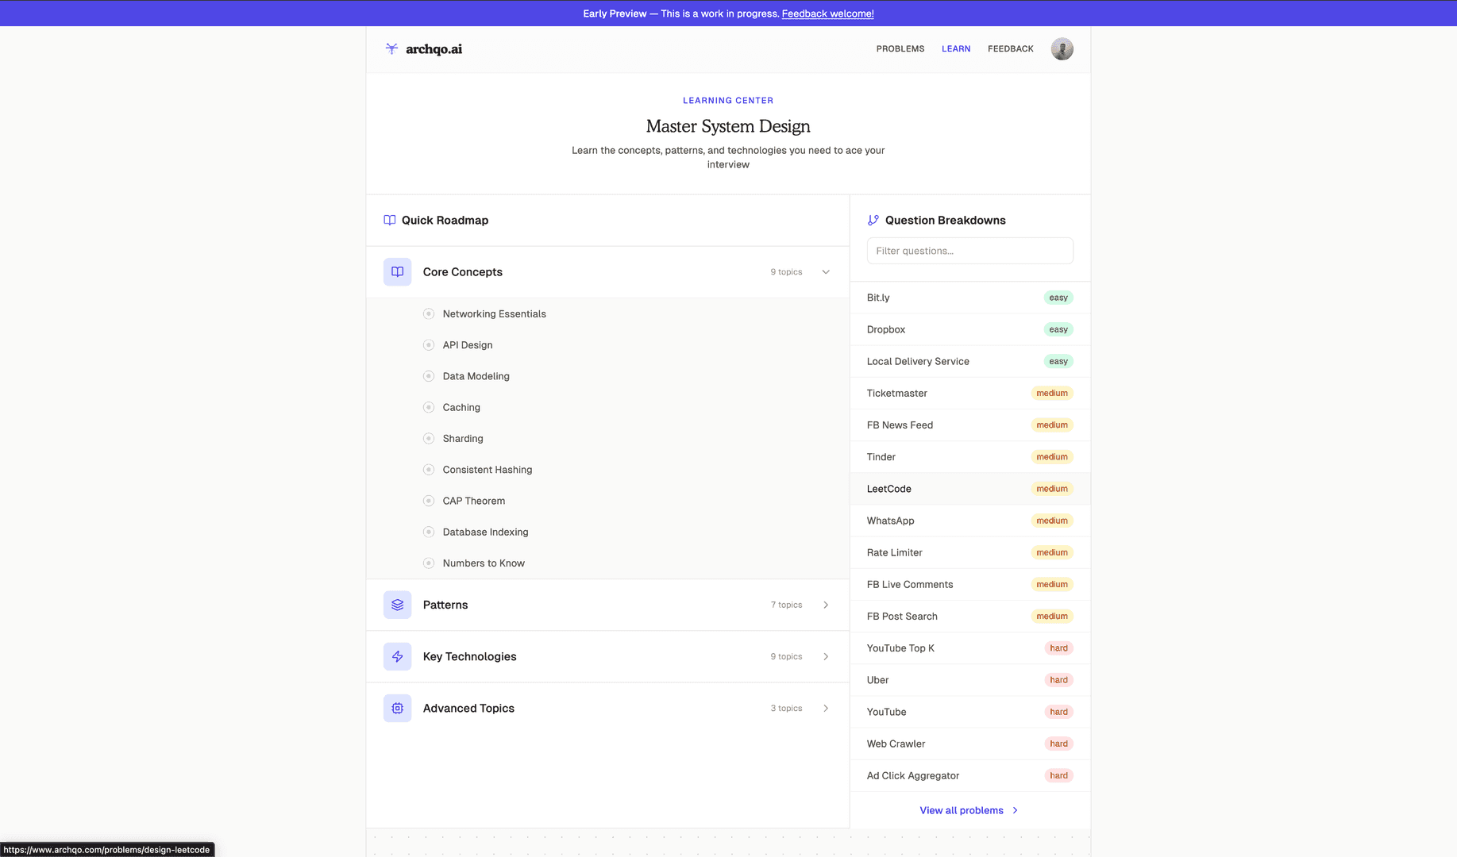
Task: Open the Web Crawler breakdown
Action: tap(969, 744)
